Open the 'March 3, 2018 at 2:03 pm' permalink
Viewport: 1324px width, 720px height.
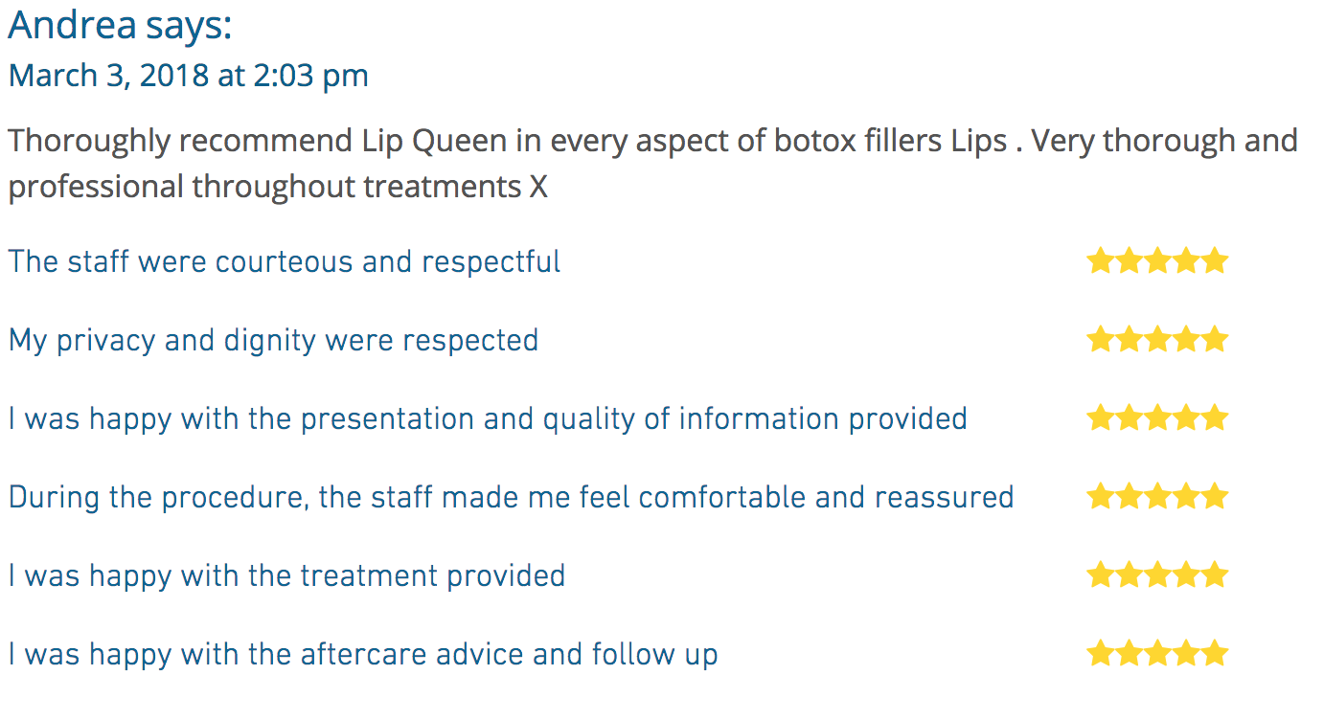coord(189,76)
